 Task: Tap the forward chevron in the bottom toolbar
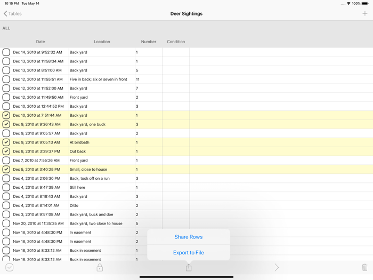tap(277, 267)
